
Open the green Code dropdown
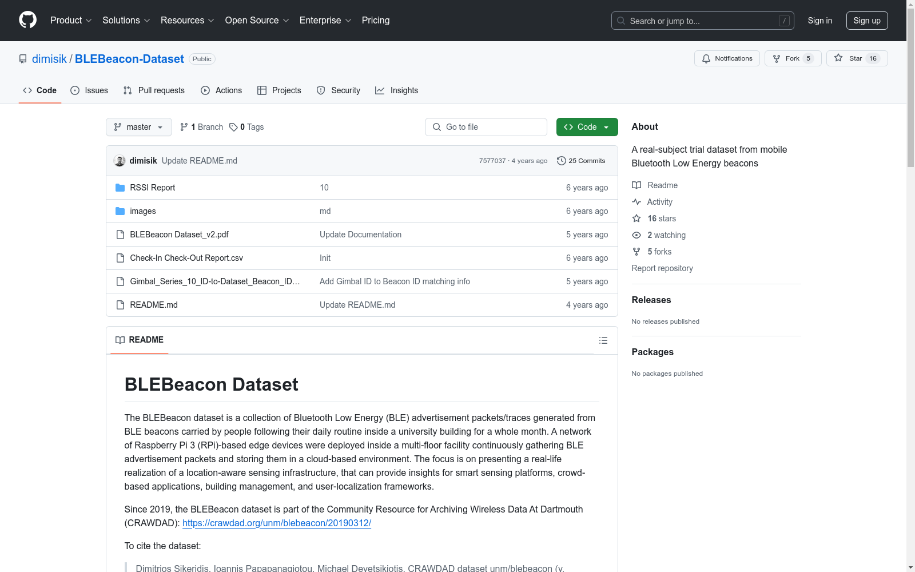coord(587,127)
